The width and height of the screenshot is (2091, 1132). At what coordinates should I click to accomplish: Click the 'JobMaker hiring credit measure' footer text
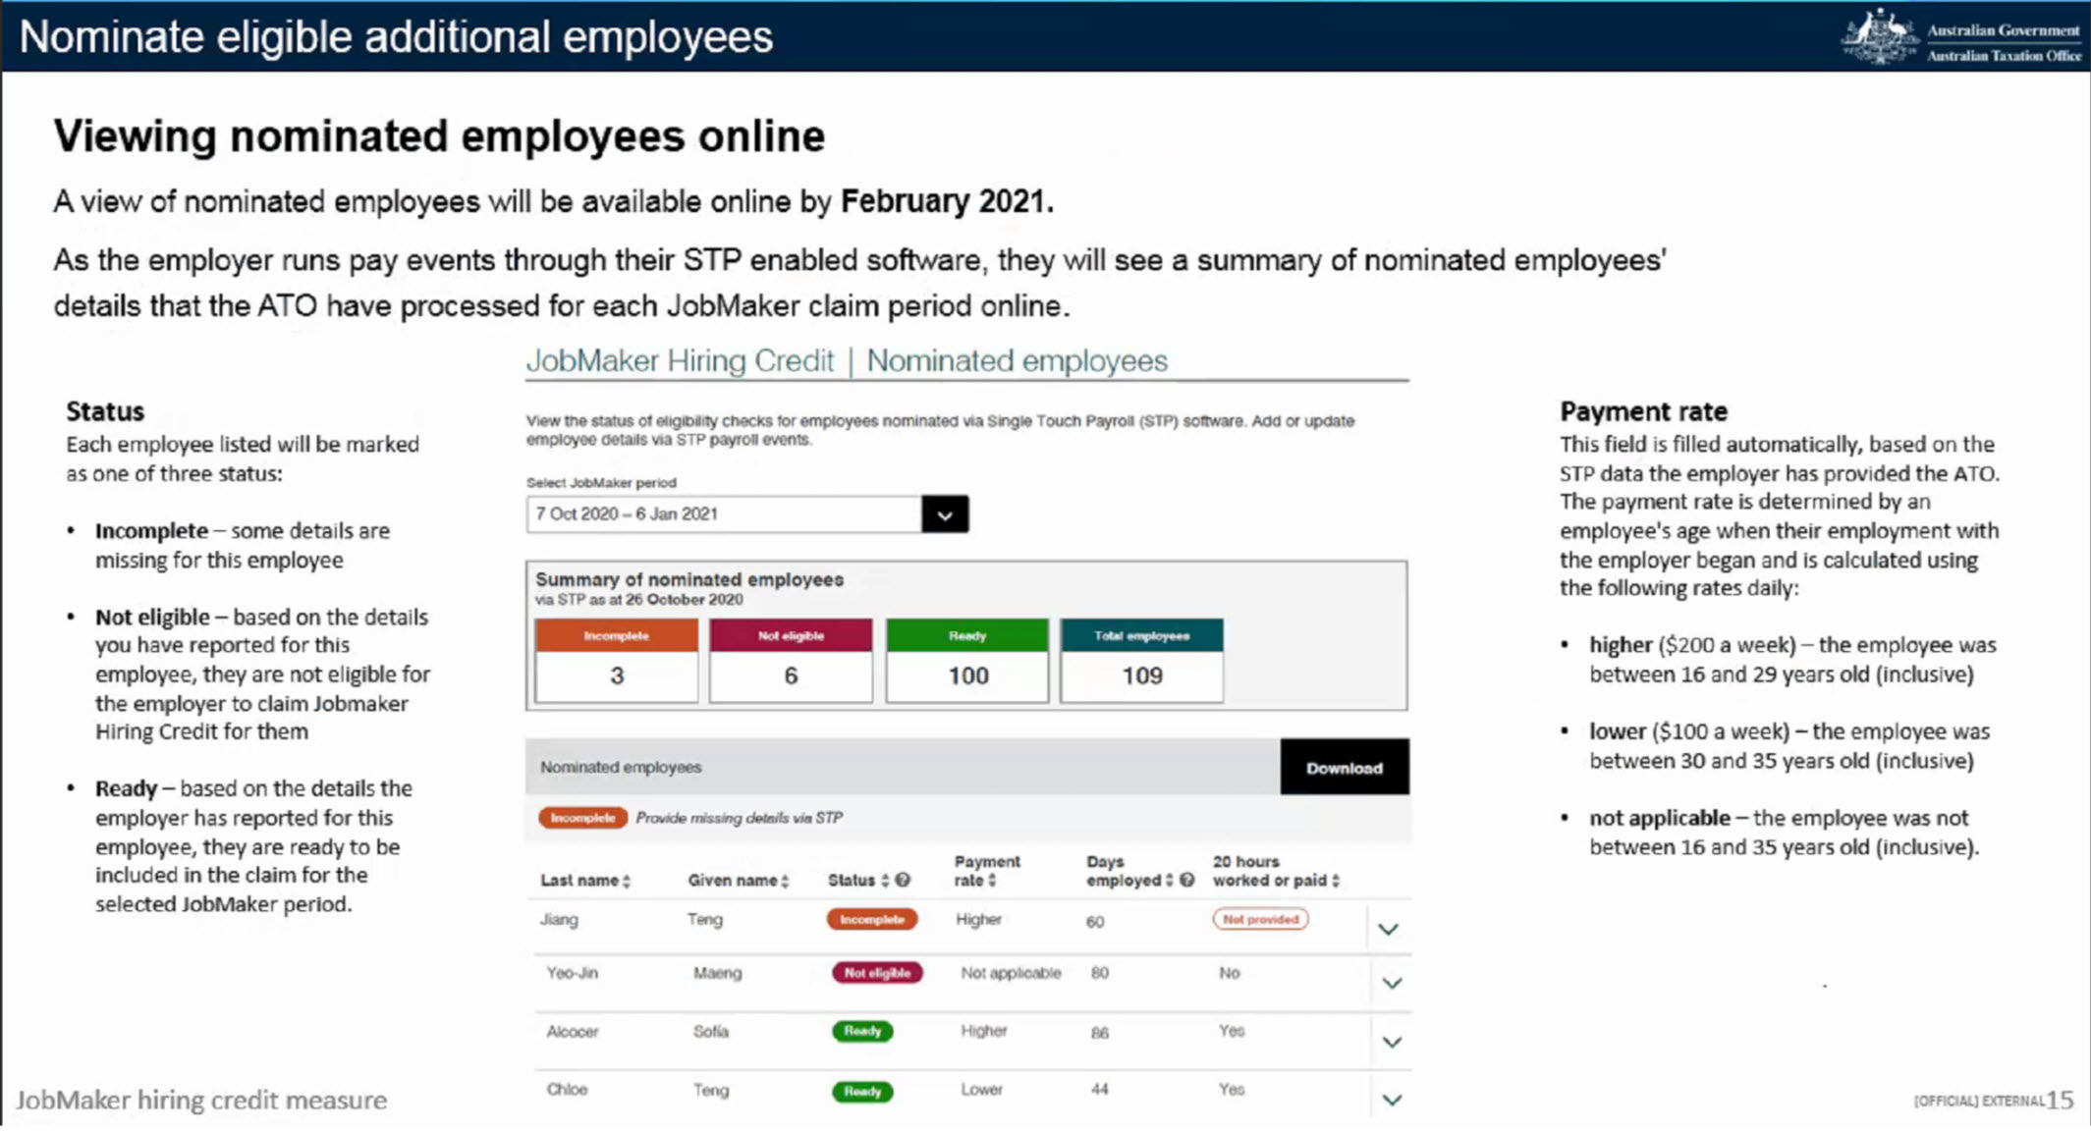[x=201, y=1101]
